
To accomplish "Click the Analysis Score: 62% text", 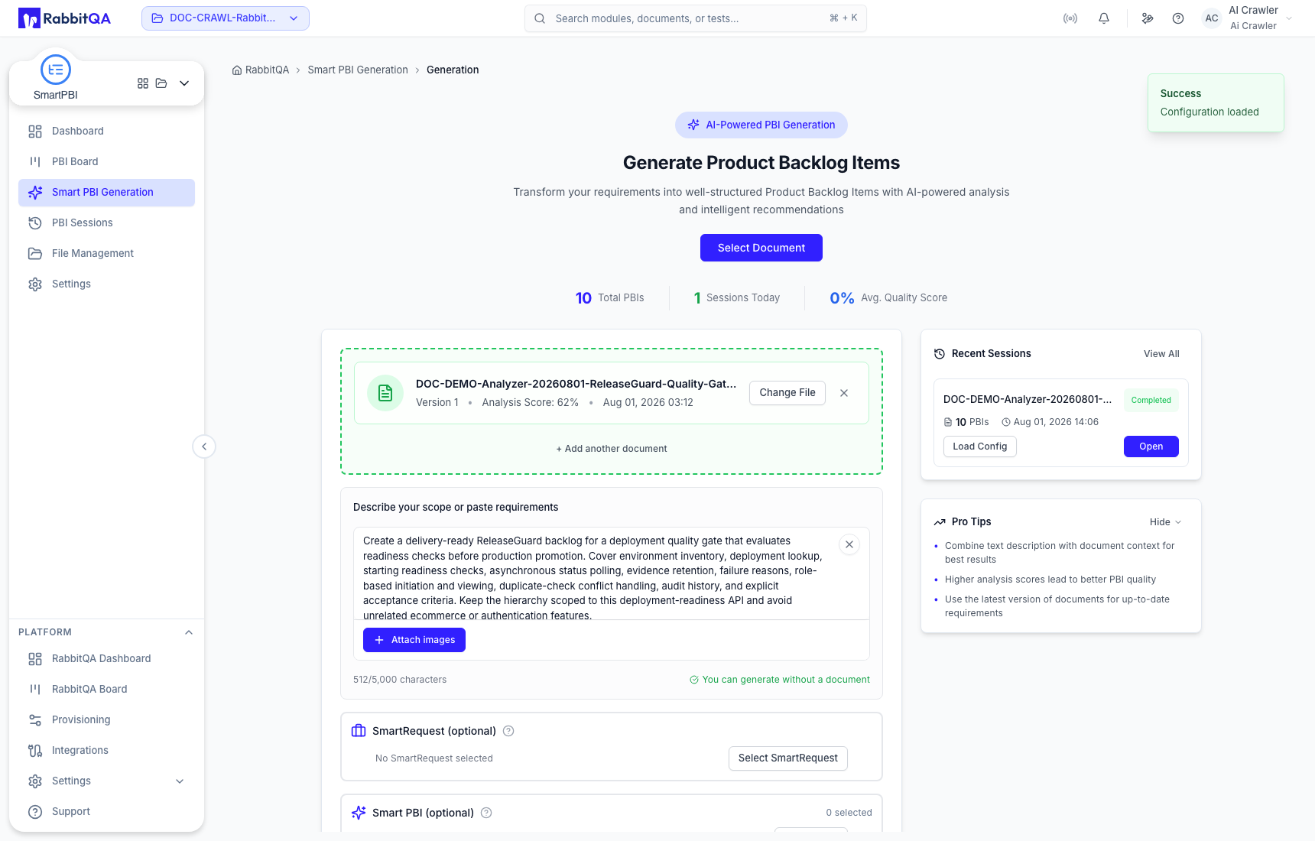I will [530, 403].
